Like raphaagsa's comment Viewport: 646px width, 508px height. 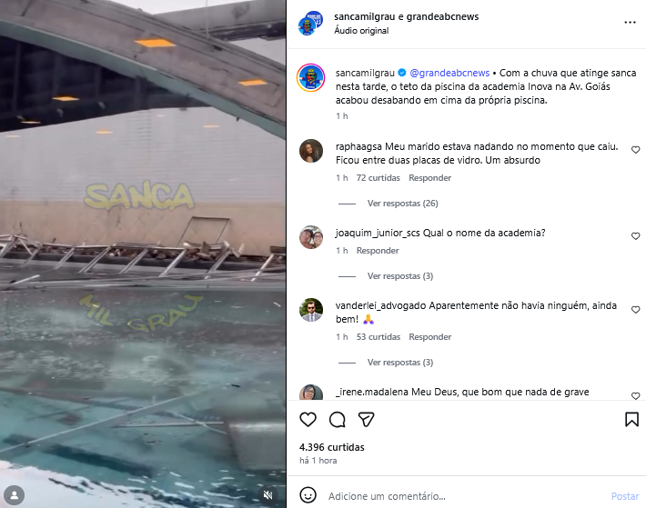tap(635, 150)
